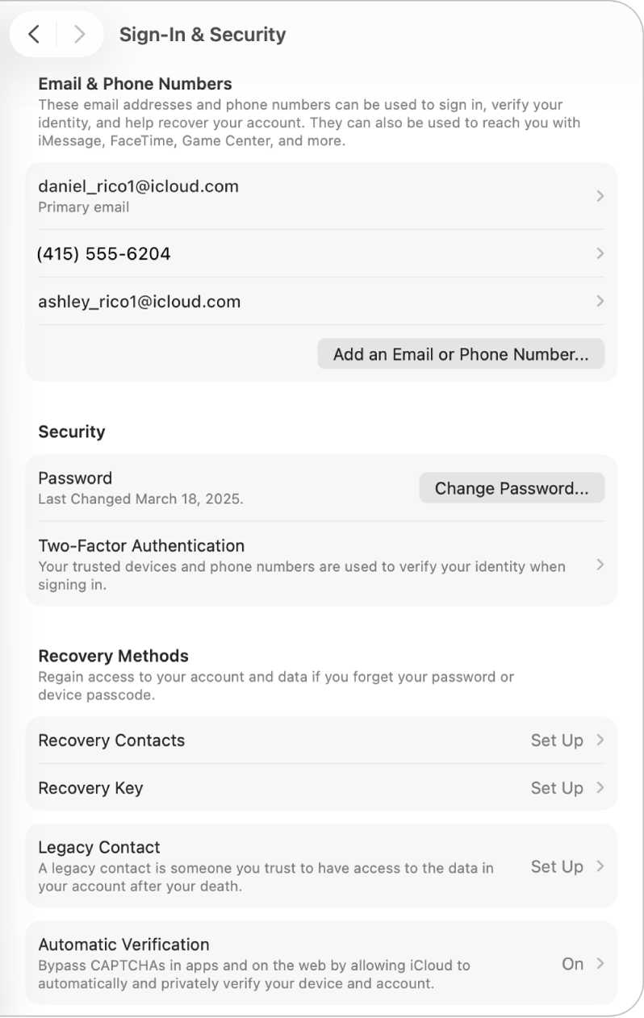Expand the chevron beside the primary email row
The width and height of the screenshot is (644, 1018).
[600, 195]
